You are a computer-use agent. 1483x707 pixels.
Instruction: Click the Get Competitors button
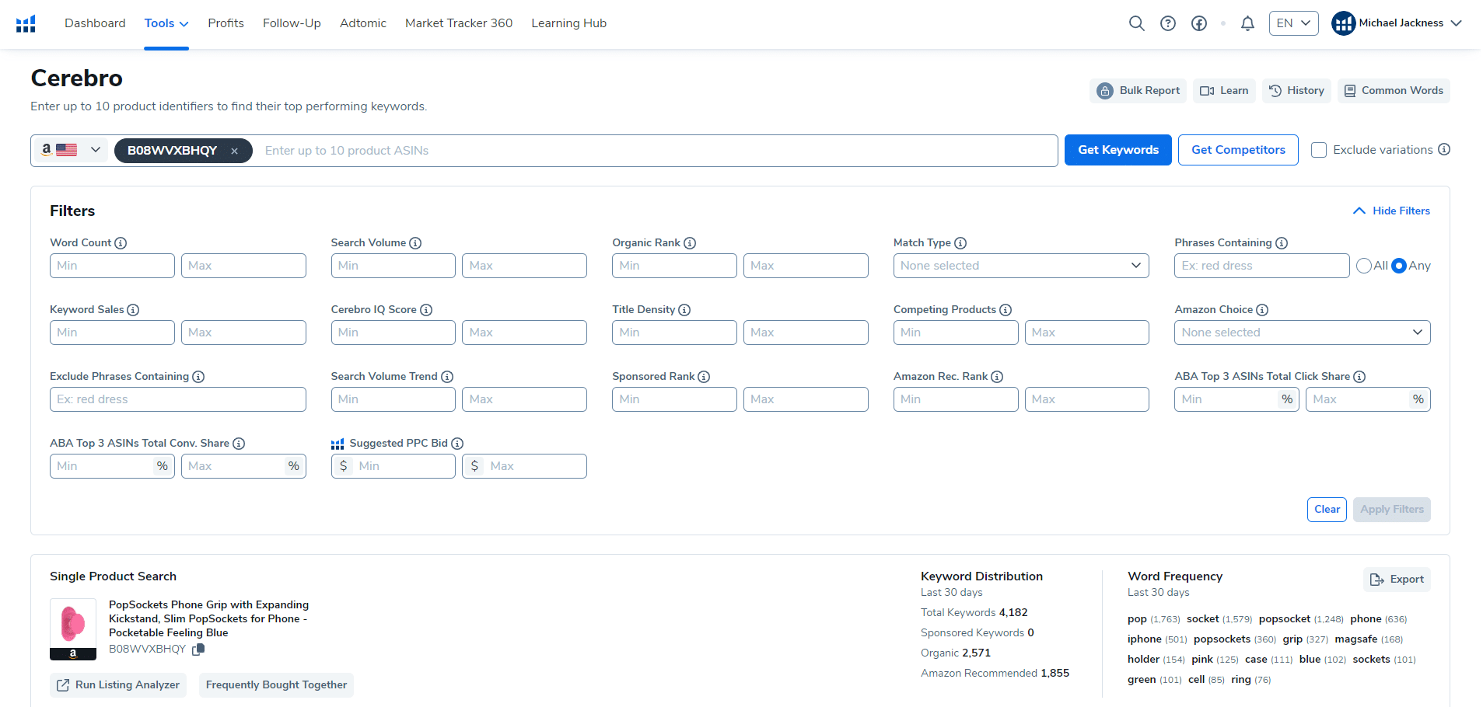pos(1238,150)
